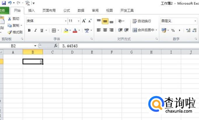Click the insert function fx icon

click(56, 46)
